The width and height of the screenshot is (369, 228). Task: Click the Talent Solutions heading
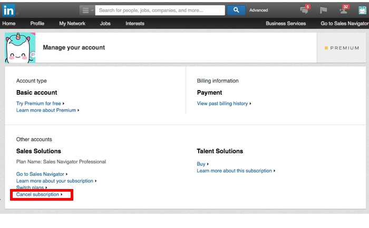[x=220, y=151]
